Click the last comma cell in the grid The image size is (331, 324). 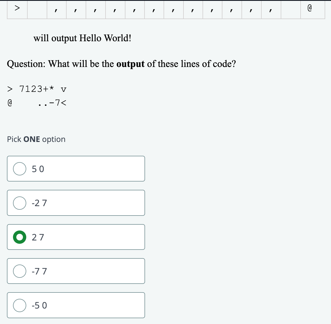[271, 9]
